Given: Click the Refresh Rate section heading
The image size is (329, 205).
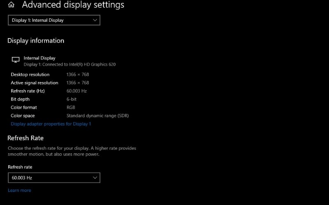Looking at the screenshot, I should pyautogui.click(x=25, y=138).
